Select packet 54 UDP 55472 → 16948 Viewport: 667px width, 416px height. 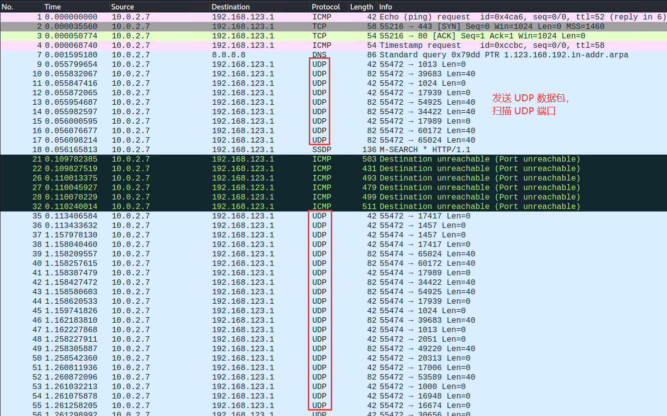(x=333, y=396)
